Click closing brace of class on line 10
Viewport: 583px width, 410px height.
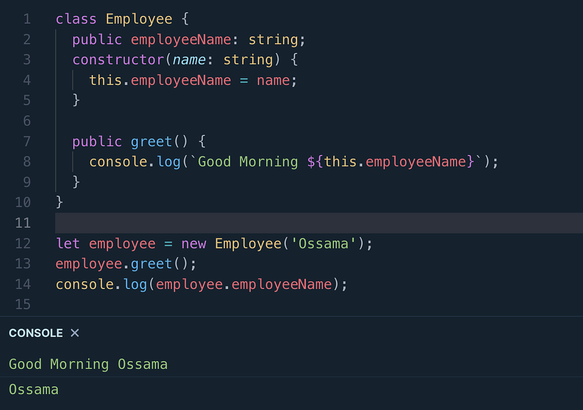click(x=59, y=202)
